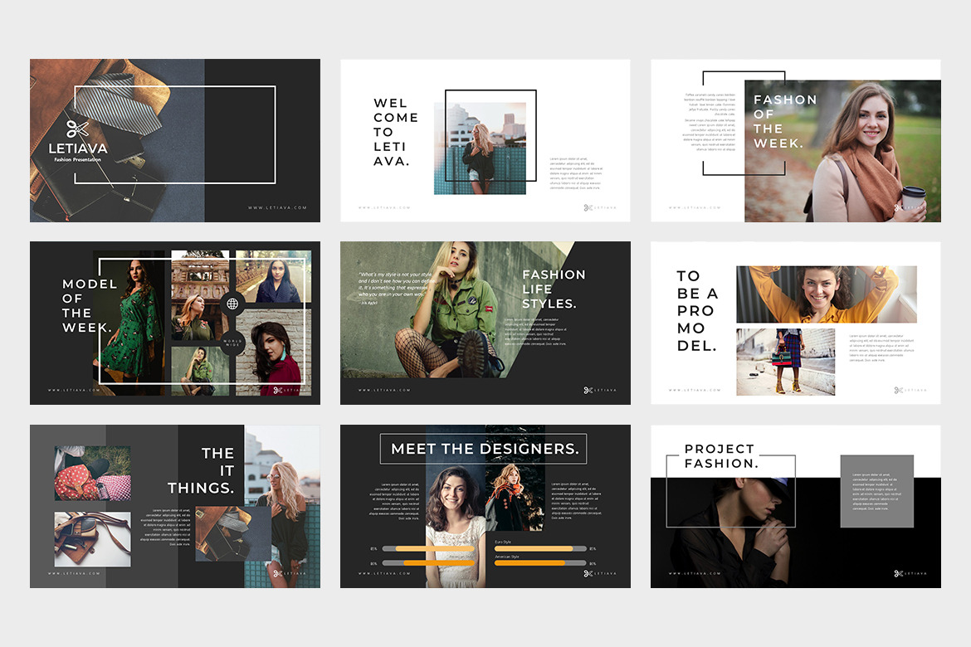Click the red polka dot bag photo
Viewport: 971px width, 647px height.
(92, 473)
